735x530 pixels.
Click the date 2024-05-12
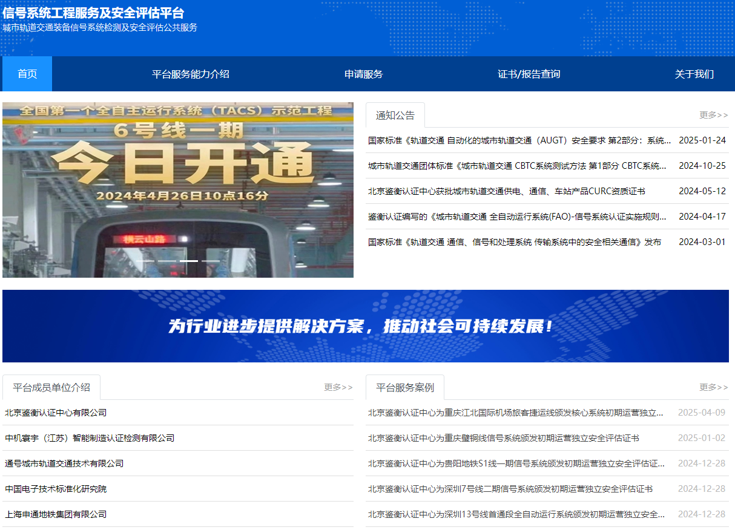(x=702, y=191)
